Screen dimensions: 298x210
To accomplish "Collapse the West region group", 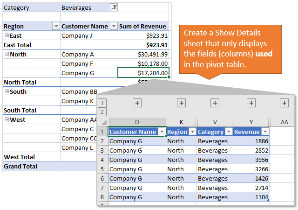I will [x=7, y=119].
